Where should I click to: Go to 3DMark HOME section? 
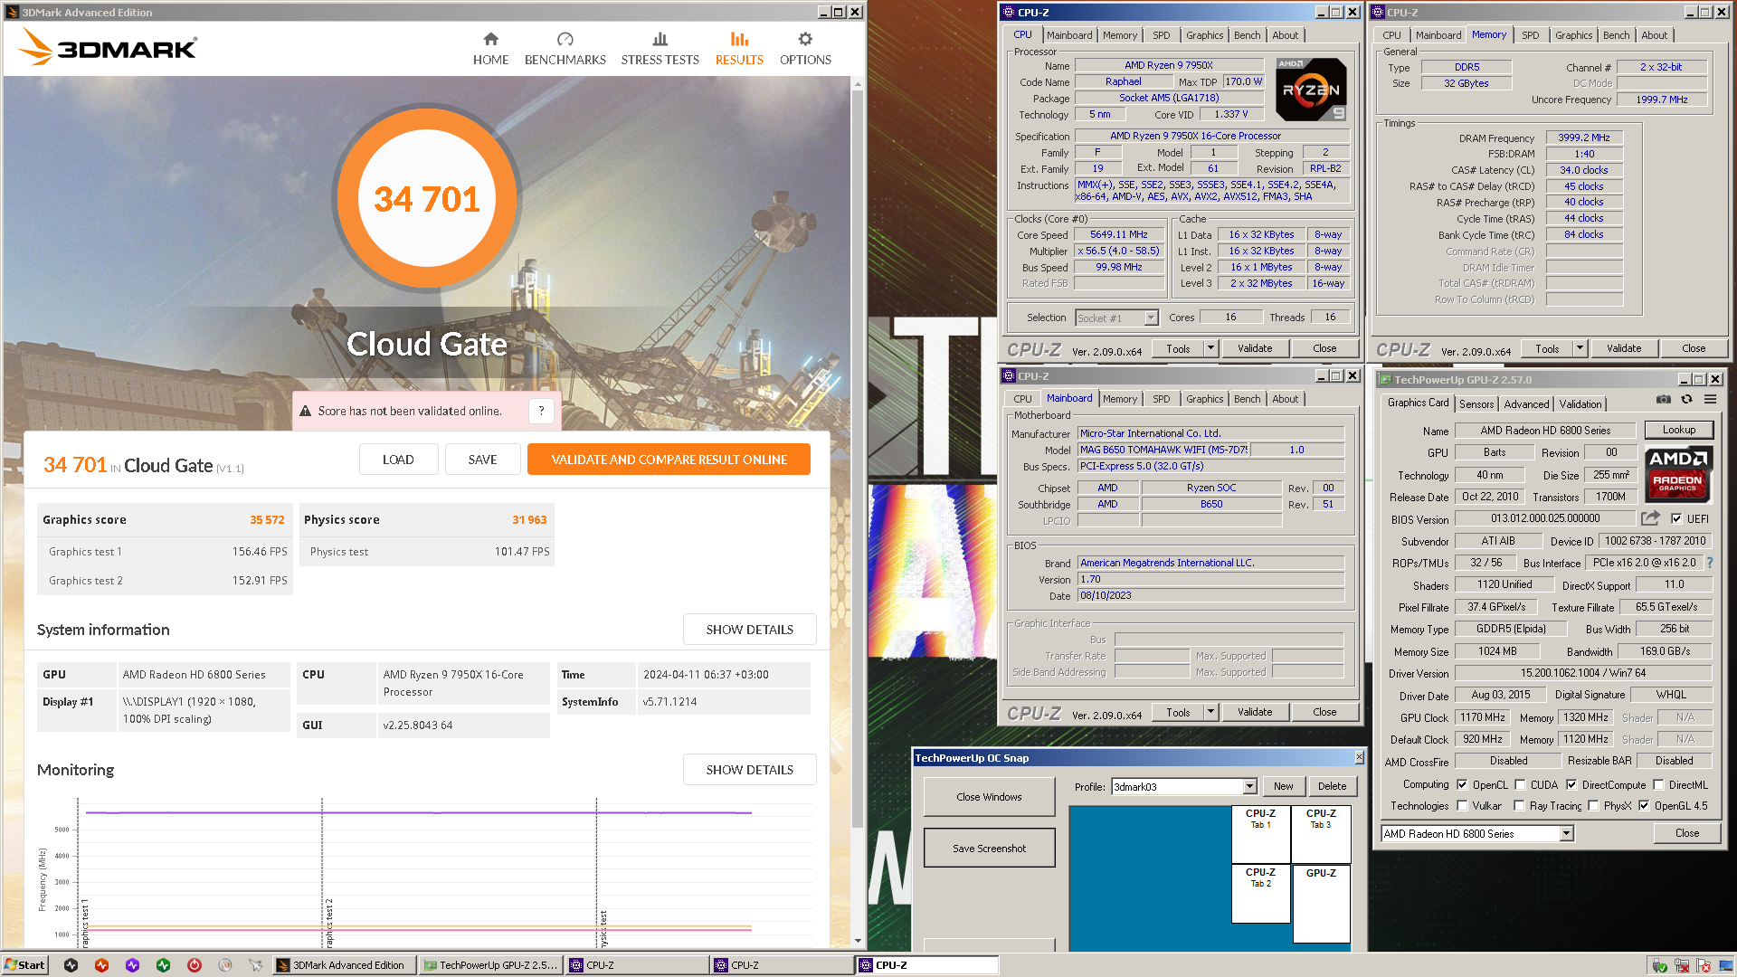coord(490,49)
